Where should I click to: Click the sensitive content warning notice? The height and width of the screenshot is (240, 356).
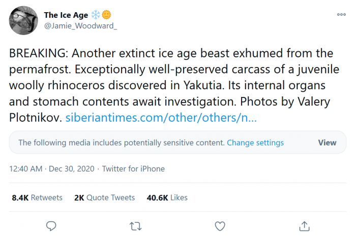(121, 143)
